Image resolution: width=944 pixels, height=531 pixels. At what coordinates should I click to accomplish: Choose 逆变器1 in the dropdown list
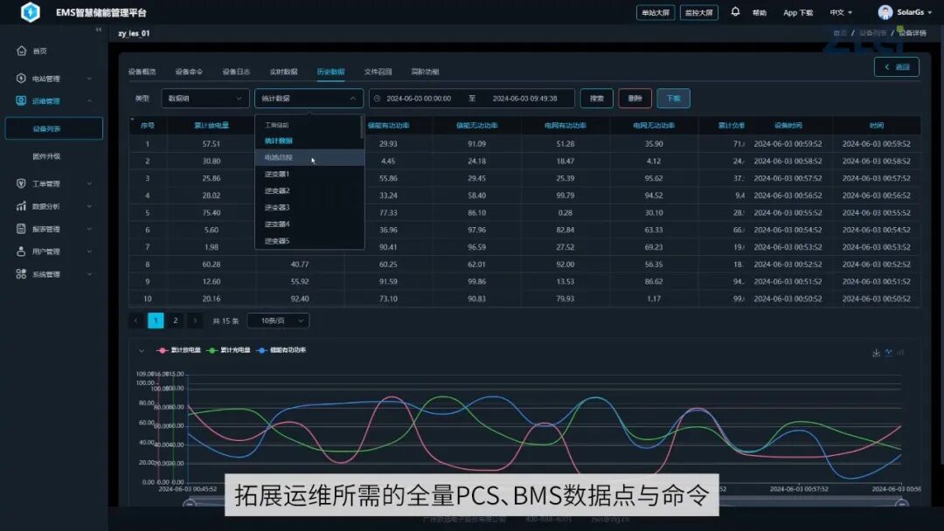pyautogui.click(x=309, y=175)
